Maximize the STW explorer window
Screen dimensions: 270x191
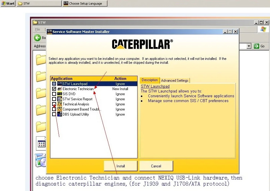point(261,22)
